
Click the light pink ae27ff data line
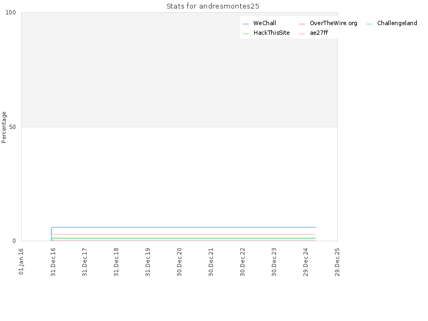pos(184,234)
